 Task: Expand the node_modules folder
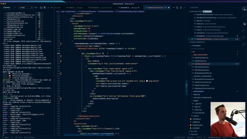pos(197,49)
